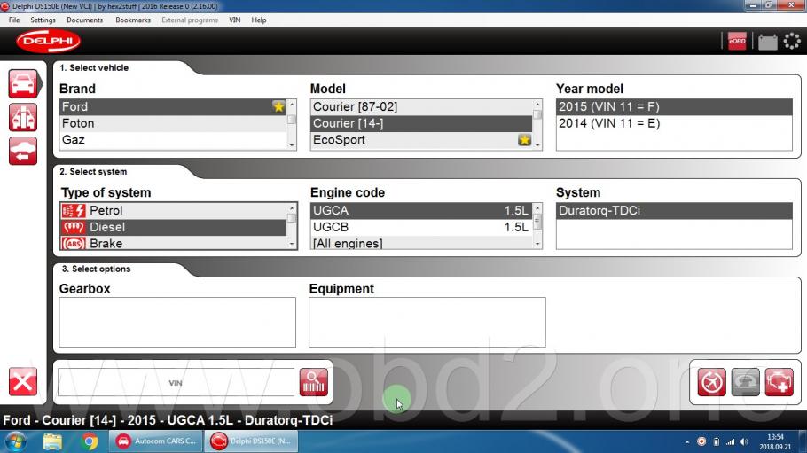Select Courier [87-02] model
807x453 pixels.
point(421,106)
